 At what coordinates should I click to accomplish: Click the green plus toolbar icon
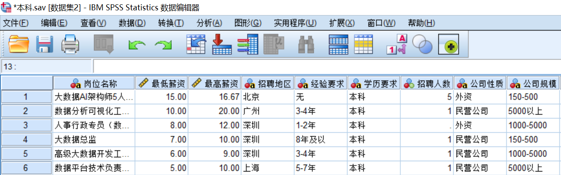pyautogui.click(x=449, y=44)
